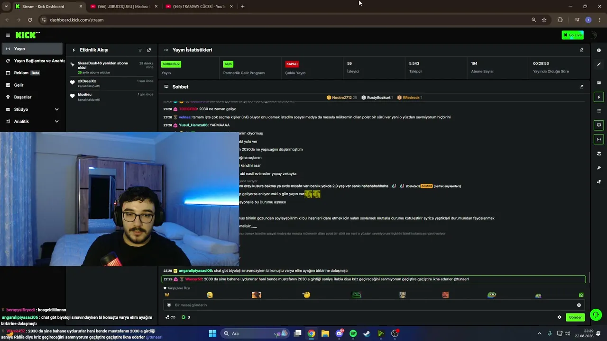Viewport: 607px width, 341px height.
Task: Open the browser extensions puzzle icon
Action: (560, 20)
